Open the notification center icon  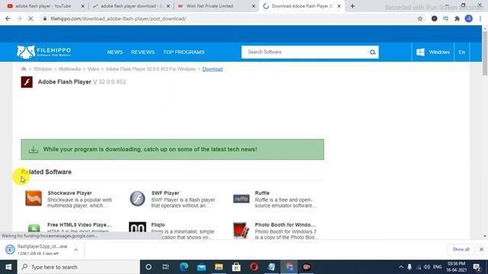point(477,267)
